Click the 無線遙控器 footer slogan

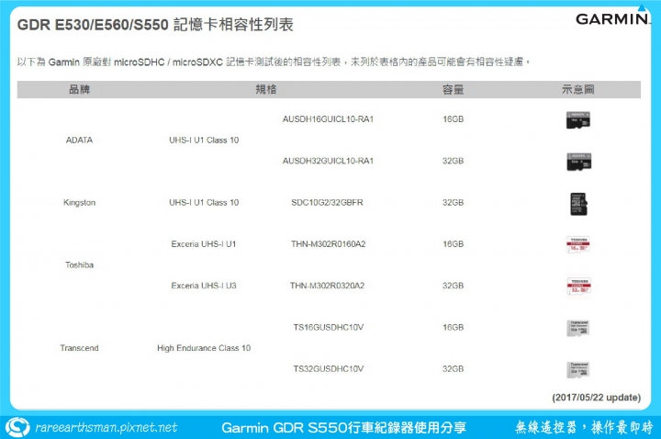584,427
